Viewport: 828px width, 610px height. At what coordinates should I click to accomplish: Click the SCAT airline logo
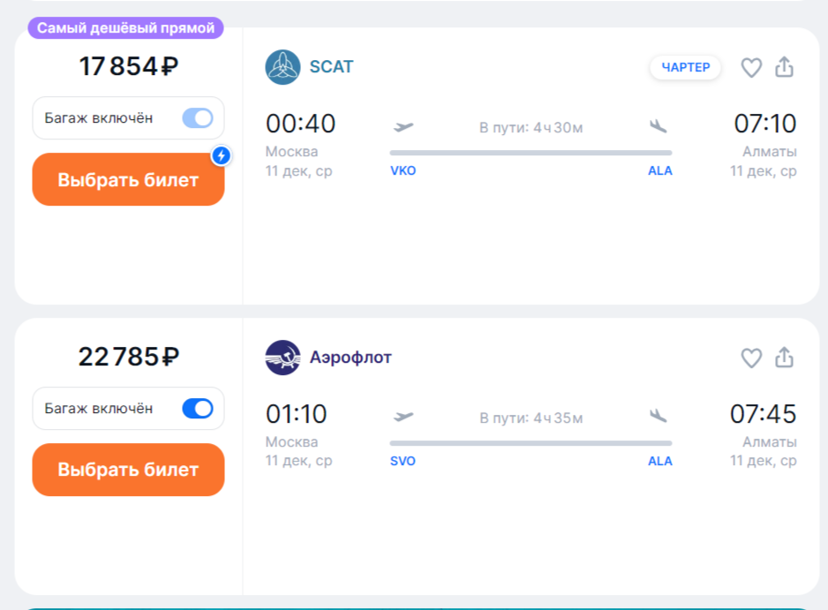coord(282,67)
